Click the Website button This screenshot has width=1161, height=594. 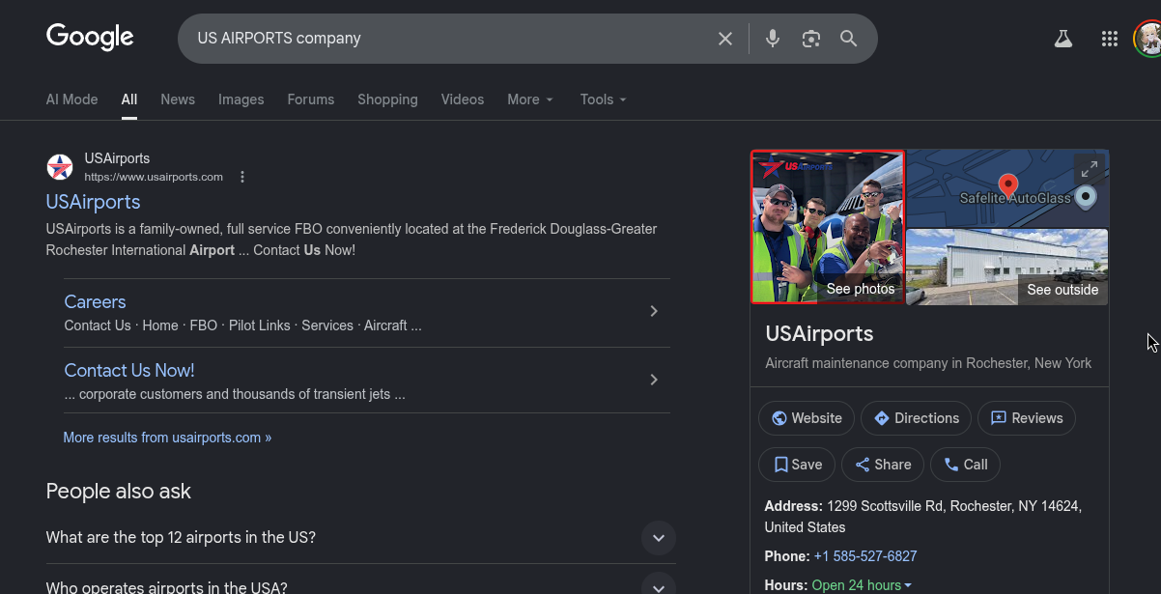[807, 418]
